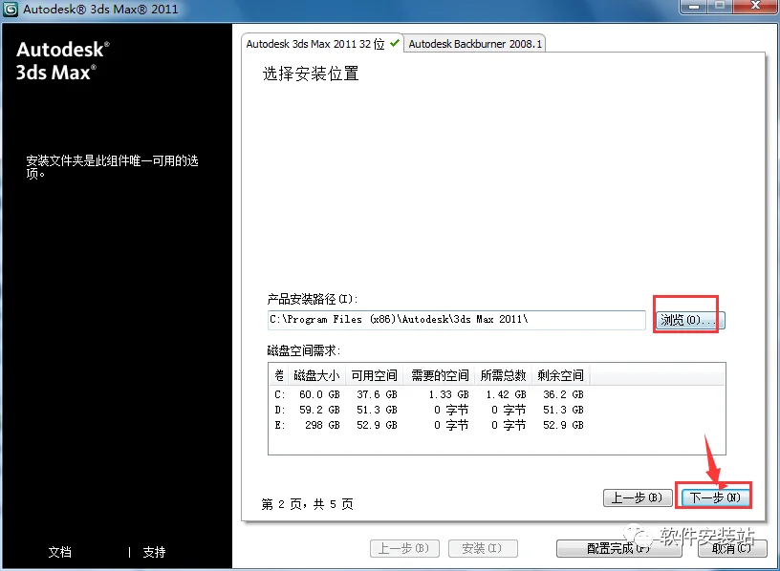Click the 剩余空间 column header
The height and width of the screenshot is (571, 780).
pos(560,375)
